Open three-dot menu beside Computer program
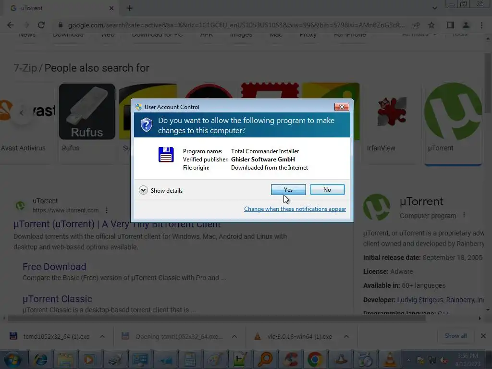The width and height of the screenshot is (492, 369). pos(464,215)
